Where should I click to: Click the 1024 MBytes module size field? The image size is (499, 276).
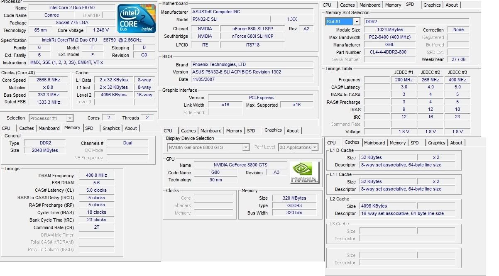390,30
